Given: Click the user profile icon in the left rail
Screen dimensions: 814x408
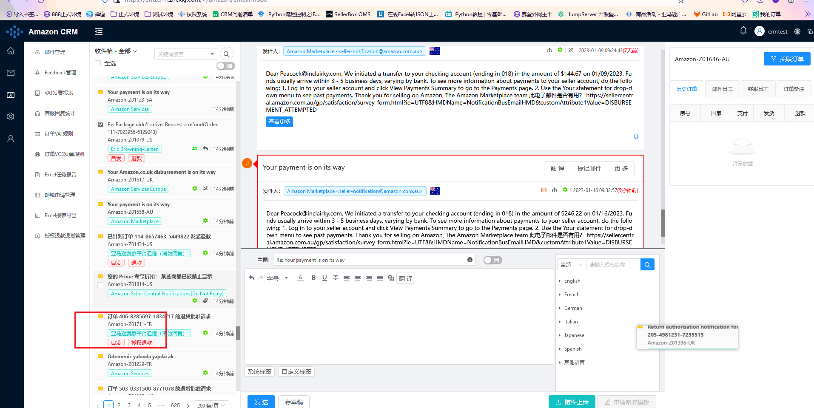Looking at the screenshot, I should coord(11,139).
